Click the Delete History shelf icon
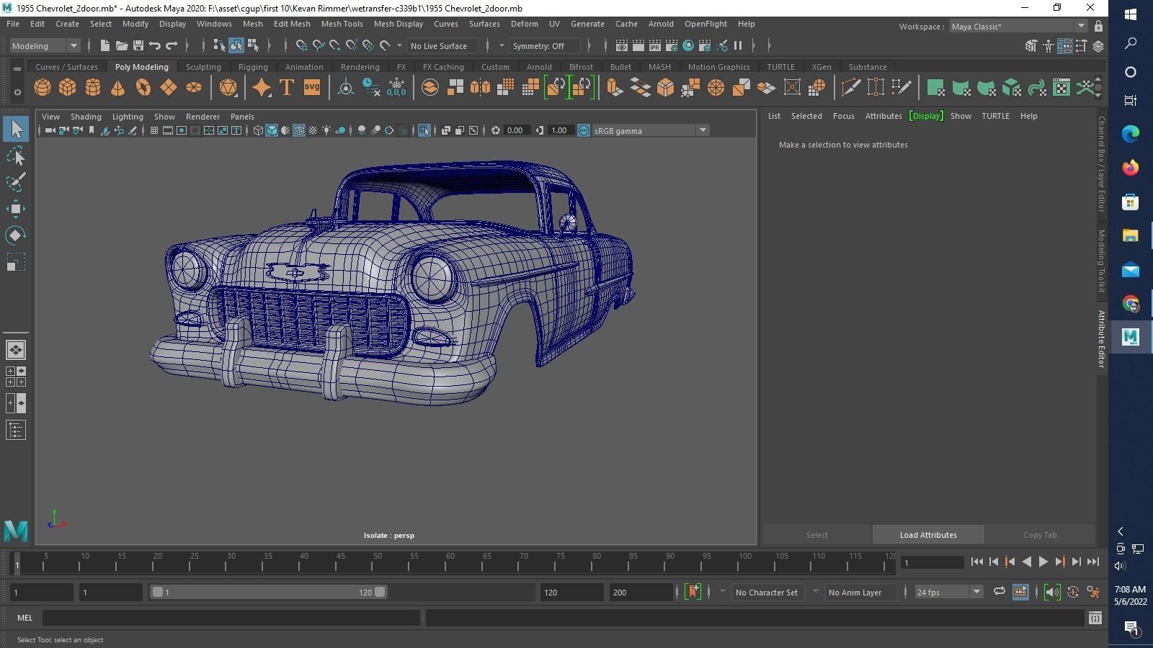 [371, 88]
